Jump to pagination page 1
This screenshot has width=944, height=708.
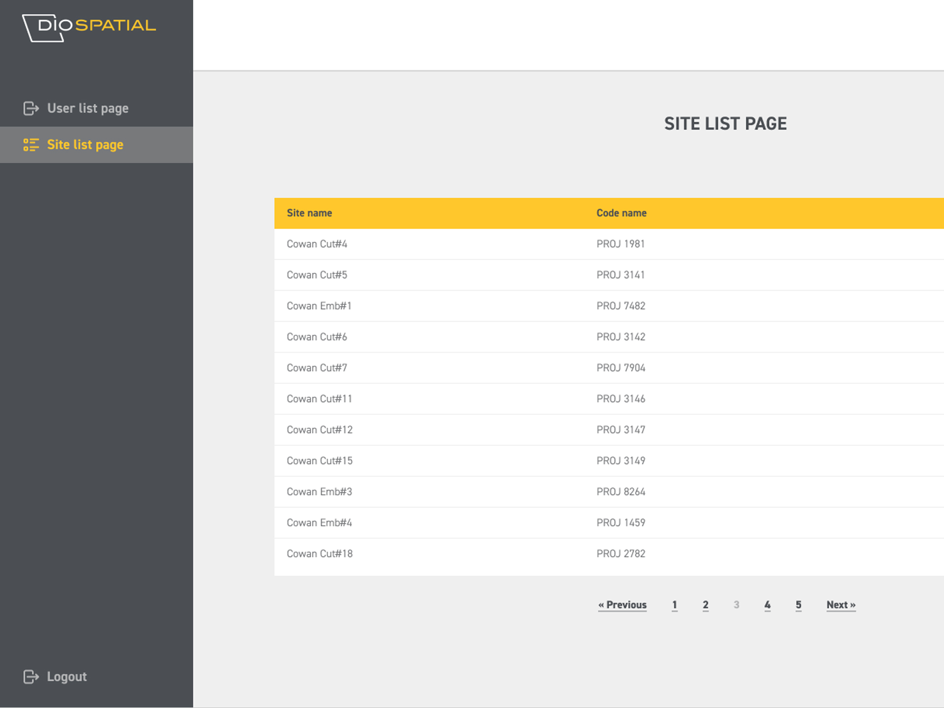tap(675, 605)
